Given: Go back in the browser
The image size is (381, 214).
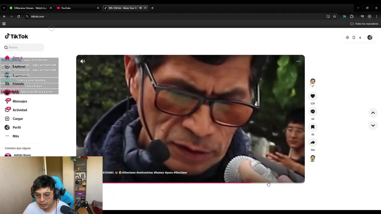Looking at the screenshot, I should pos(4,16).
